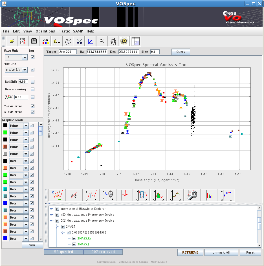Click the curve with dotted vertical line icon
Viewport: 264px width, 266px height.
point(91,195)
